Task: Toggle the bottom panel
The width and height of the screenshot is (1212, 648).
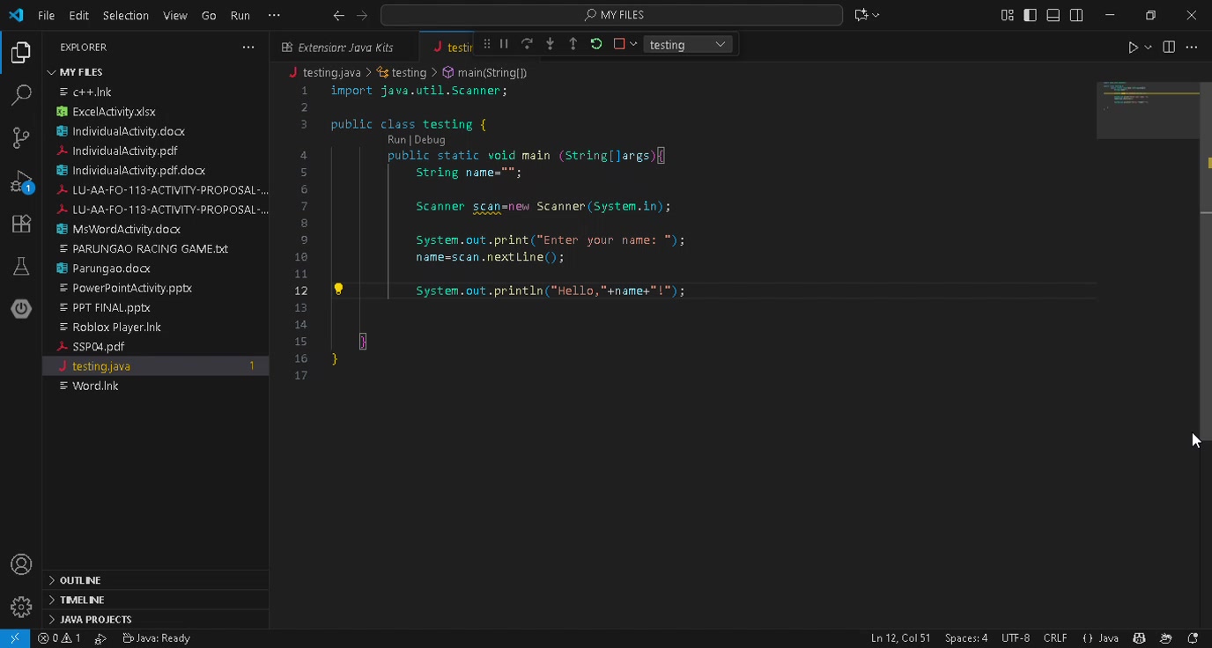Action: 1053,15
